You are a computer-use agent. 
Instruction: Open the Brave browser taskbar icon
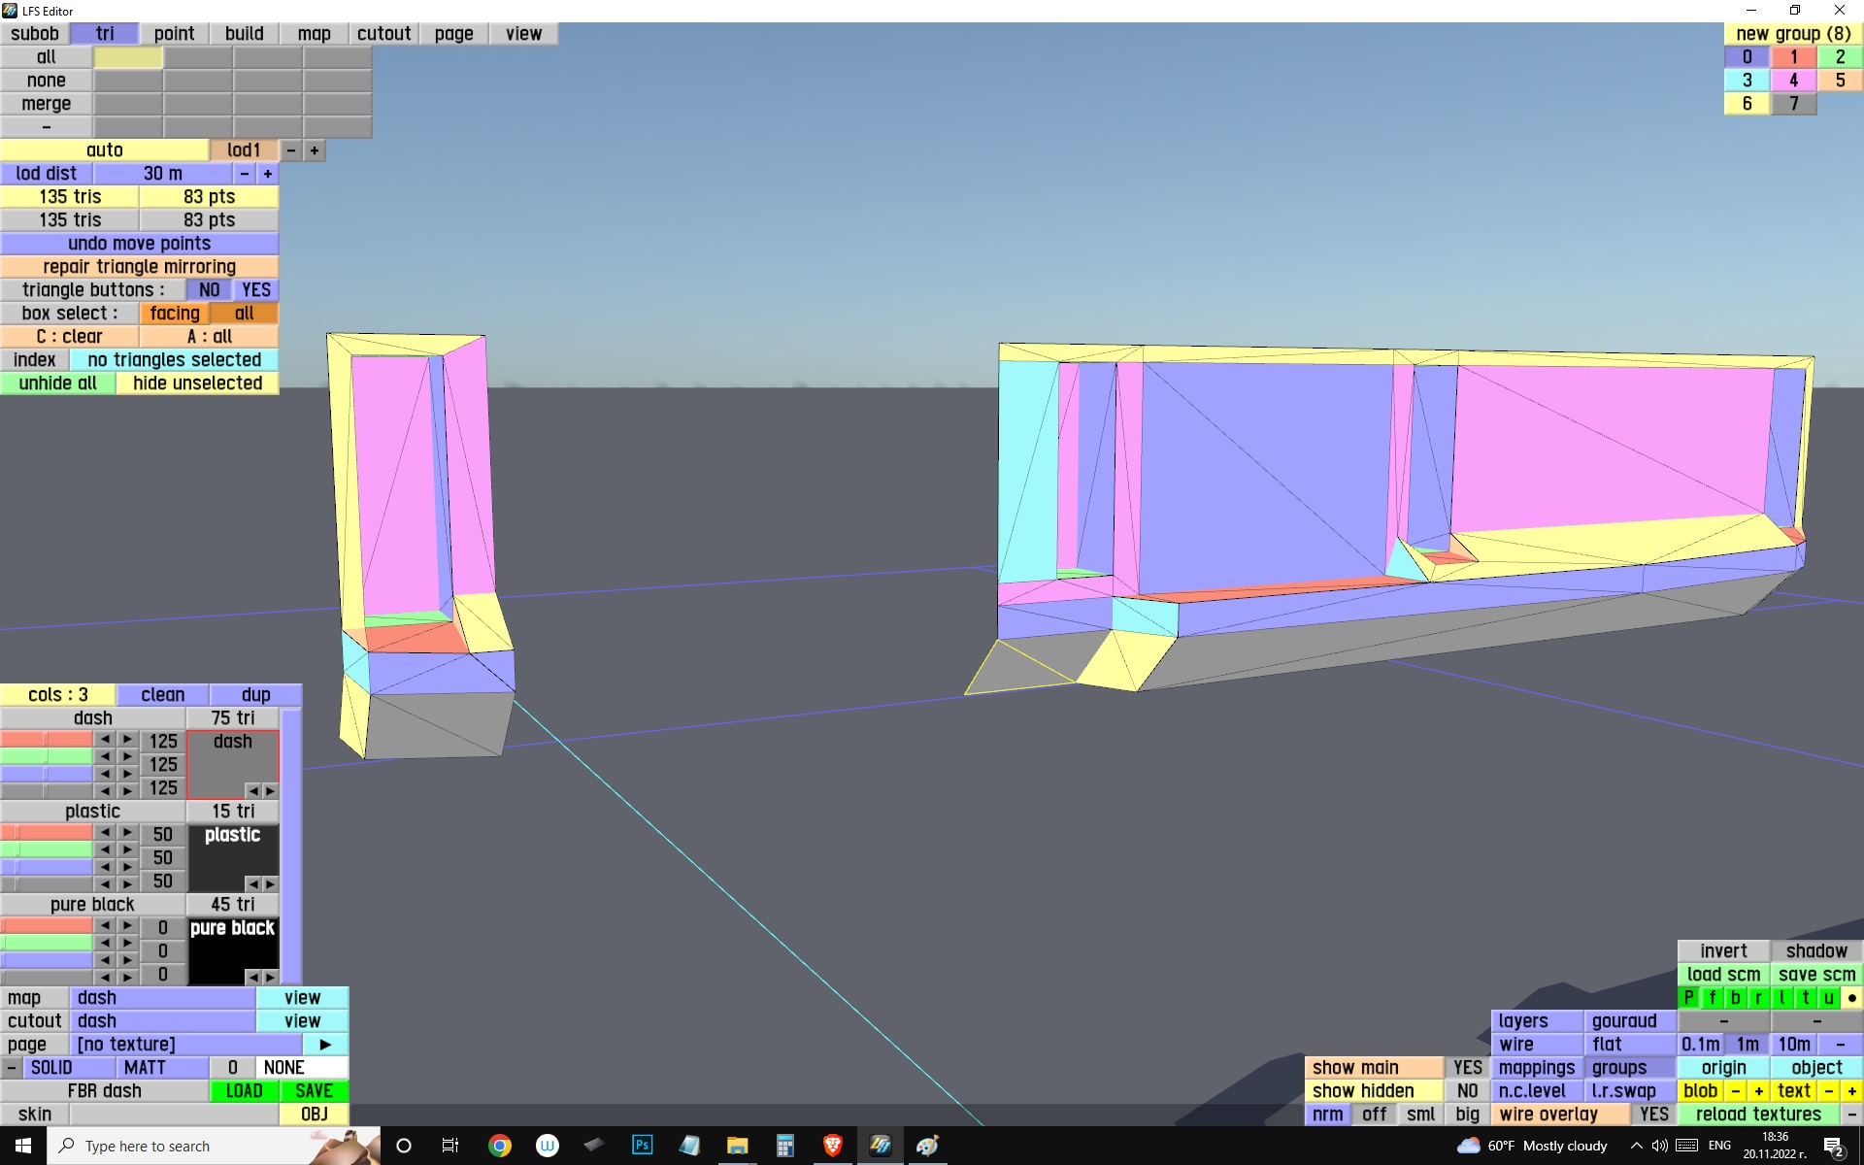click(832, 1146)
